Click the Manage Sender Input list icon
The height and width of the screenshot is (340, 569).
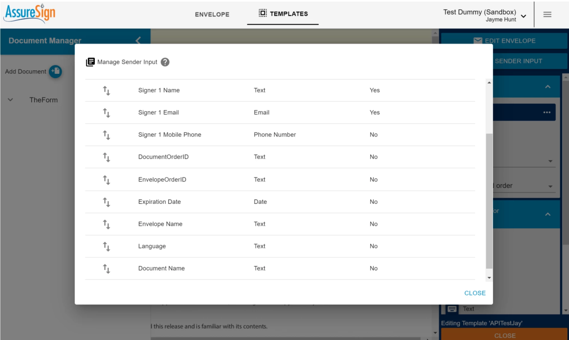click(90, 62)
